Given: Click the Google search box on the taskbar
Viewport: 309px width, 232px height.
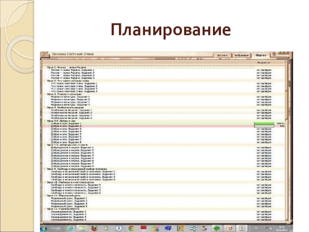Looking at the screenshot, I should pos(56,228).
